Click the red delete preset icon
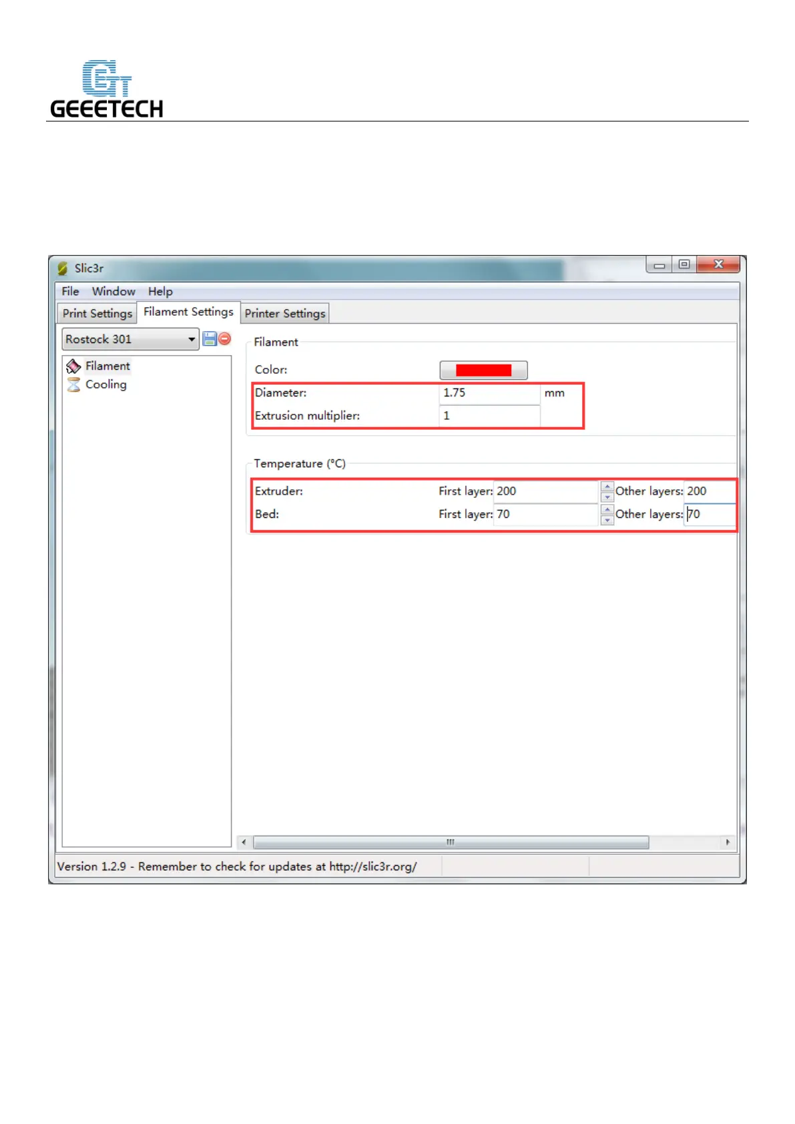 coord(225,339)
